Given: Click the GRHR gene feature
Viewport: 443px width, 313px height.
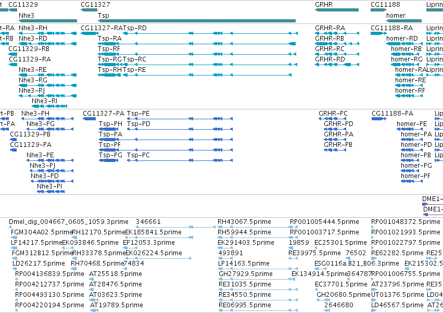Looking at the screenshot, I should click(337, 10).
